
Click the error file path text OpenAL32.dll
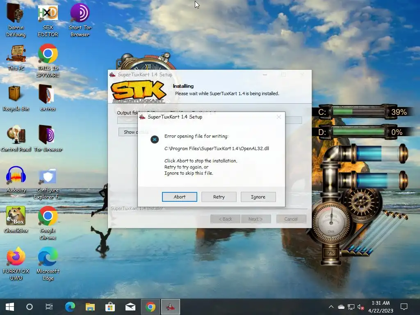pos(217,148)
